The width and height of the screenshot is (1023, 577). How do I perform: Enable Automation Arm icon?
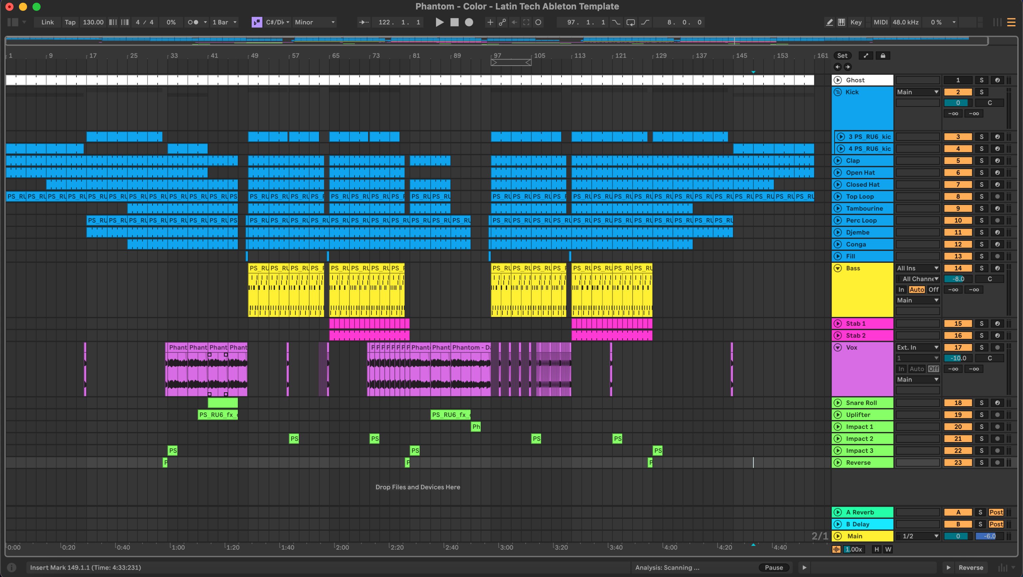click(x=502, y=22)
